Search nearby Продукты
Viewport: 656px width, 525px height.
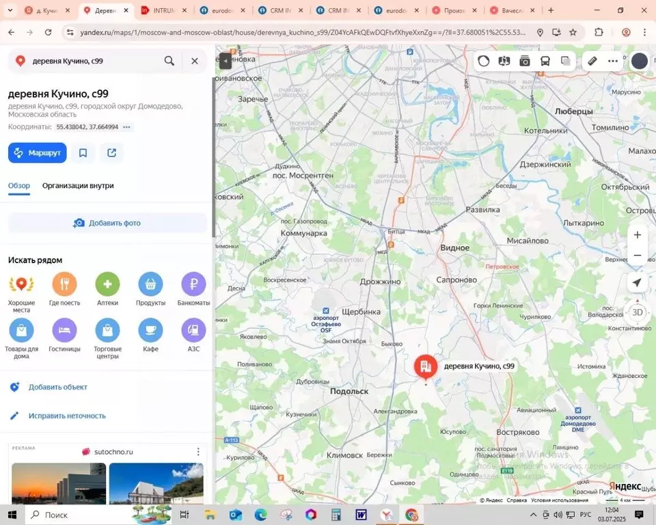[150, 289]
